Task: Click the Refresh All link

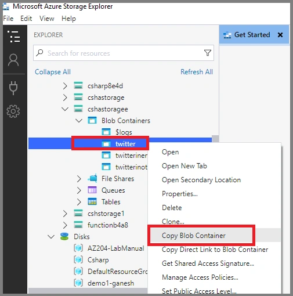Action: (197, 72)
